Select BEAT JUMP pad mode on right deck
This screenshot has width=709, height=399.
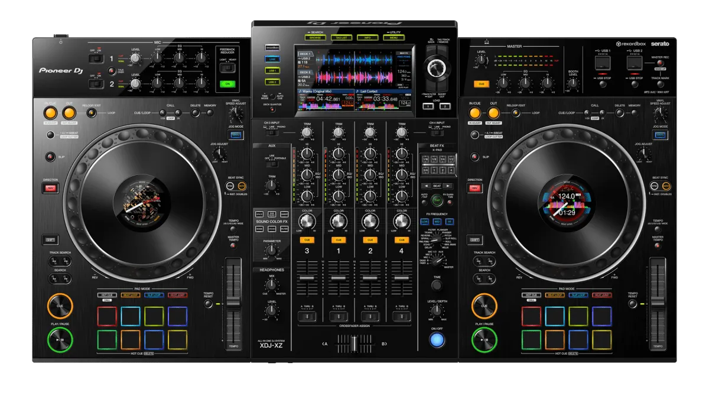pyautogui.click(x=602, y=295)
